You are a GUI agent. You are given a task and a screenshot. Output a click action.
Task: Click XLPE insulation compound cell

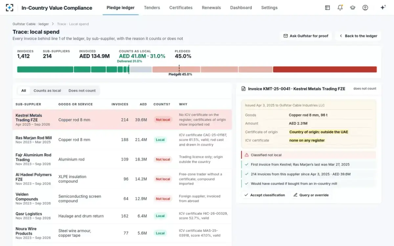pyautogui.click(x=72, y=179)
